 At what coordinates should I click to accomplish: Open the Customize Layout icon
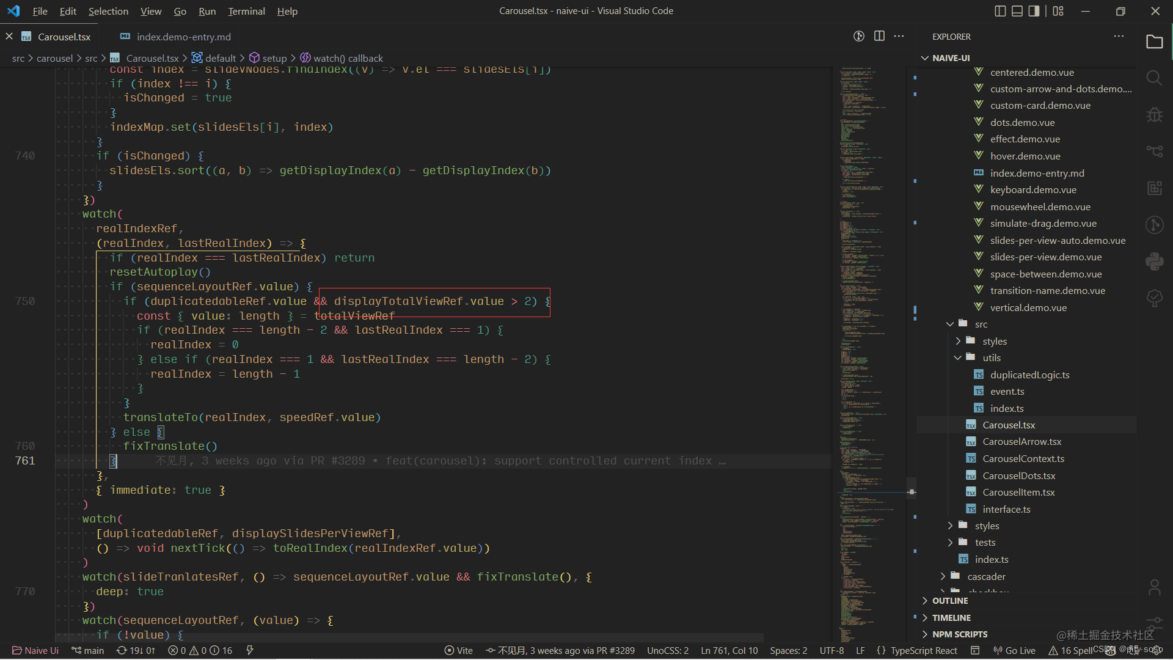point(1058,11)
